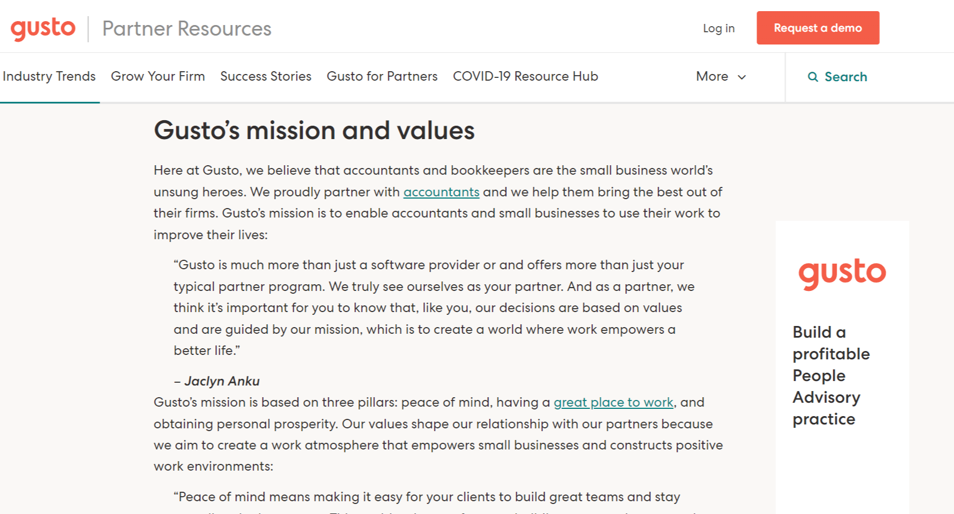The image size is (954, 514).
Task: Click the search magnifier icon
Action: [x=813, y=77]
